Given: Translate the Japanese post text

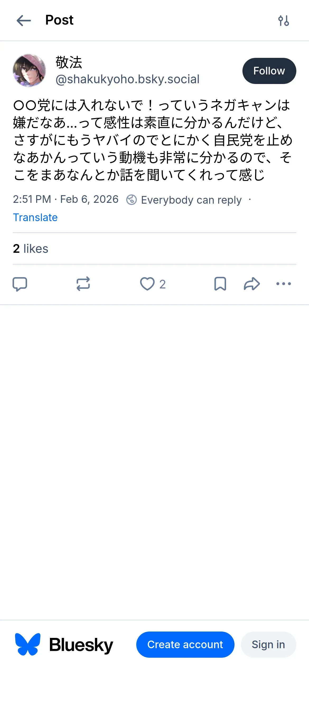Looking at the screenshot, I should point(35,217).
